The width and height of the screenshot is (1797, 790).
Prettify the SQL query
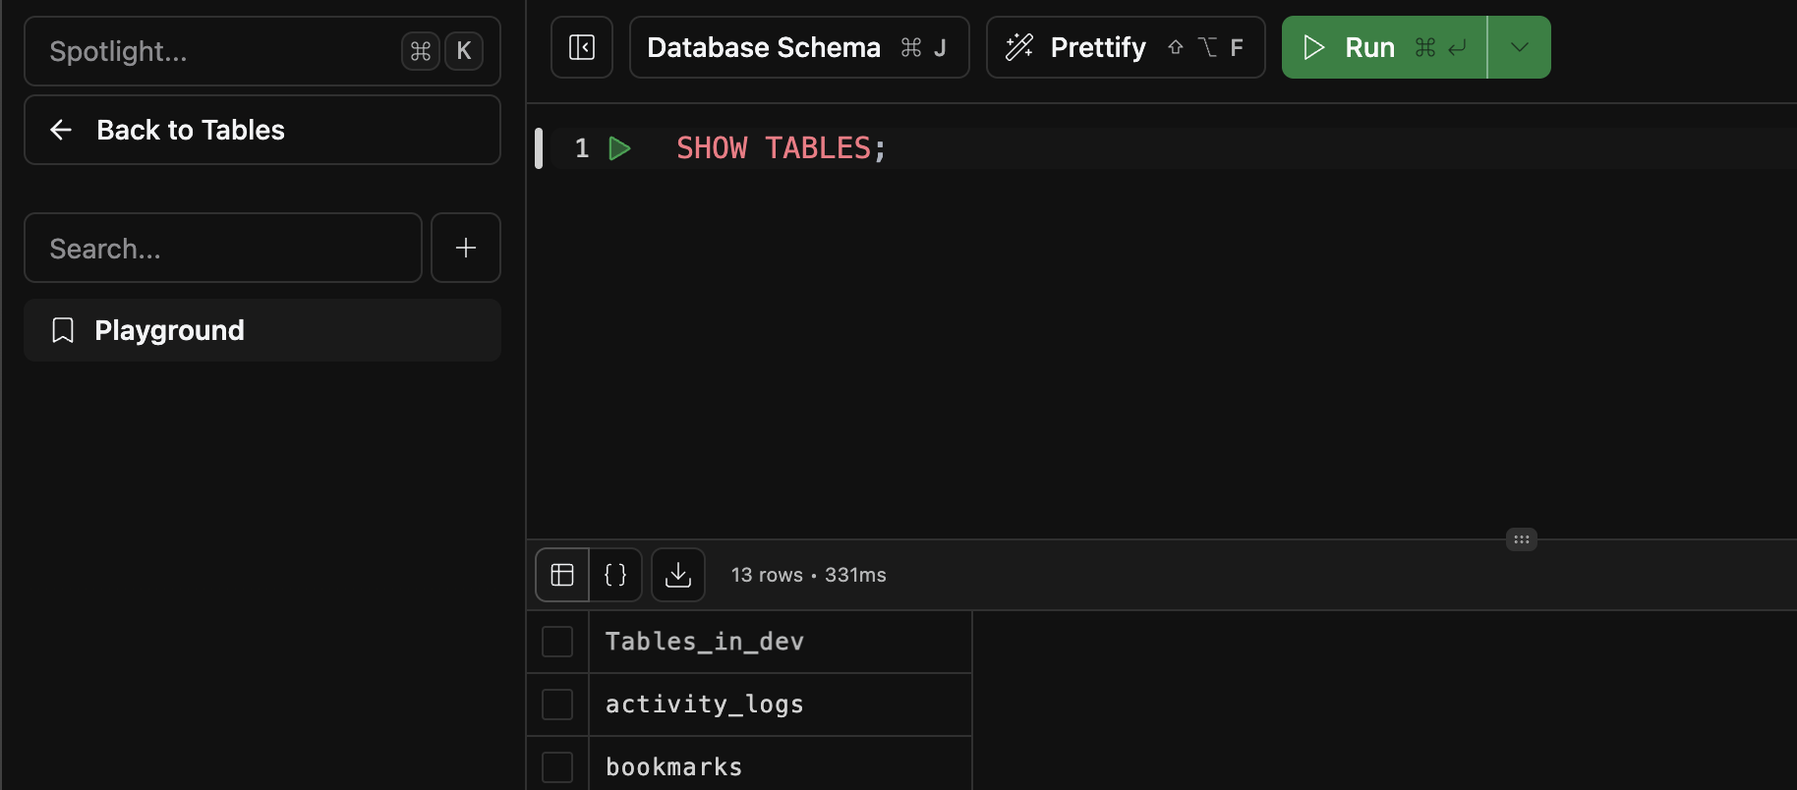click(x=1126, y=47)
